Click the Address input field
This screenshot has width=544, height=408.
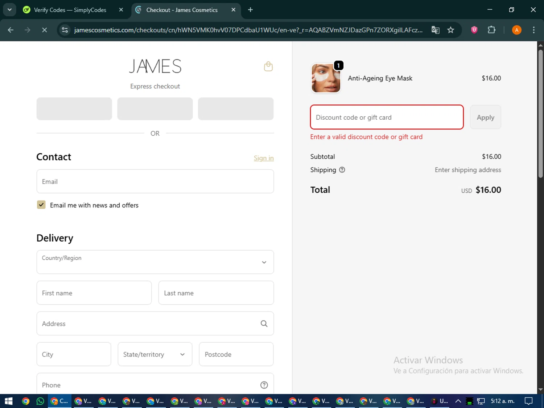coord(155,323)
